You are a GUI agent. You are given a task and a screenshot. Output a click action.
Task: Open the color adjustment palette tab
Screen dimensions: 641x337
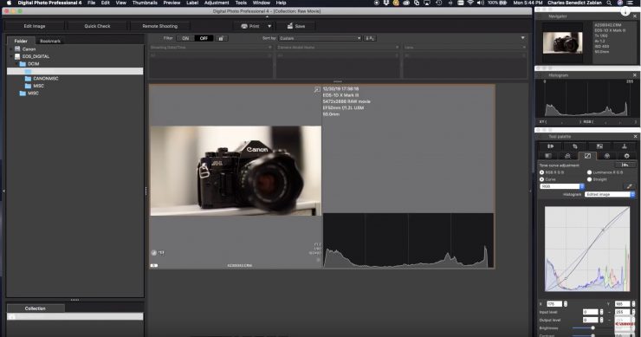[x=607, y=156]
